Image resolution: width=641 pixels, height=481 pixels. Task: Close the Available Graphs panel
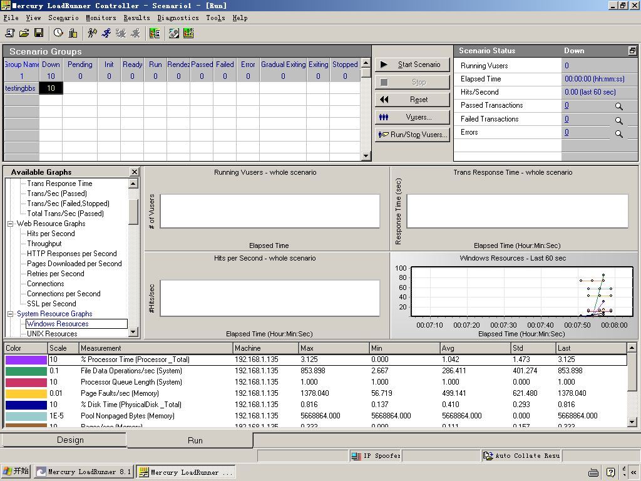(x=134, y=172)
